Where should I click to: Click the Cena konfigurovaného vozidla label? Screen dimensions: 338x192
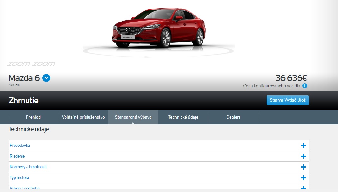tap(272, 86)
